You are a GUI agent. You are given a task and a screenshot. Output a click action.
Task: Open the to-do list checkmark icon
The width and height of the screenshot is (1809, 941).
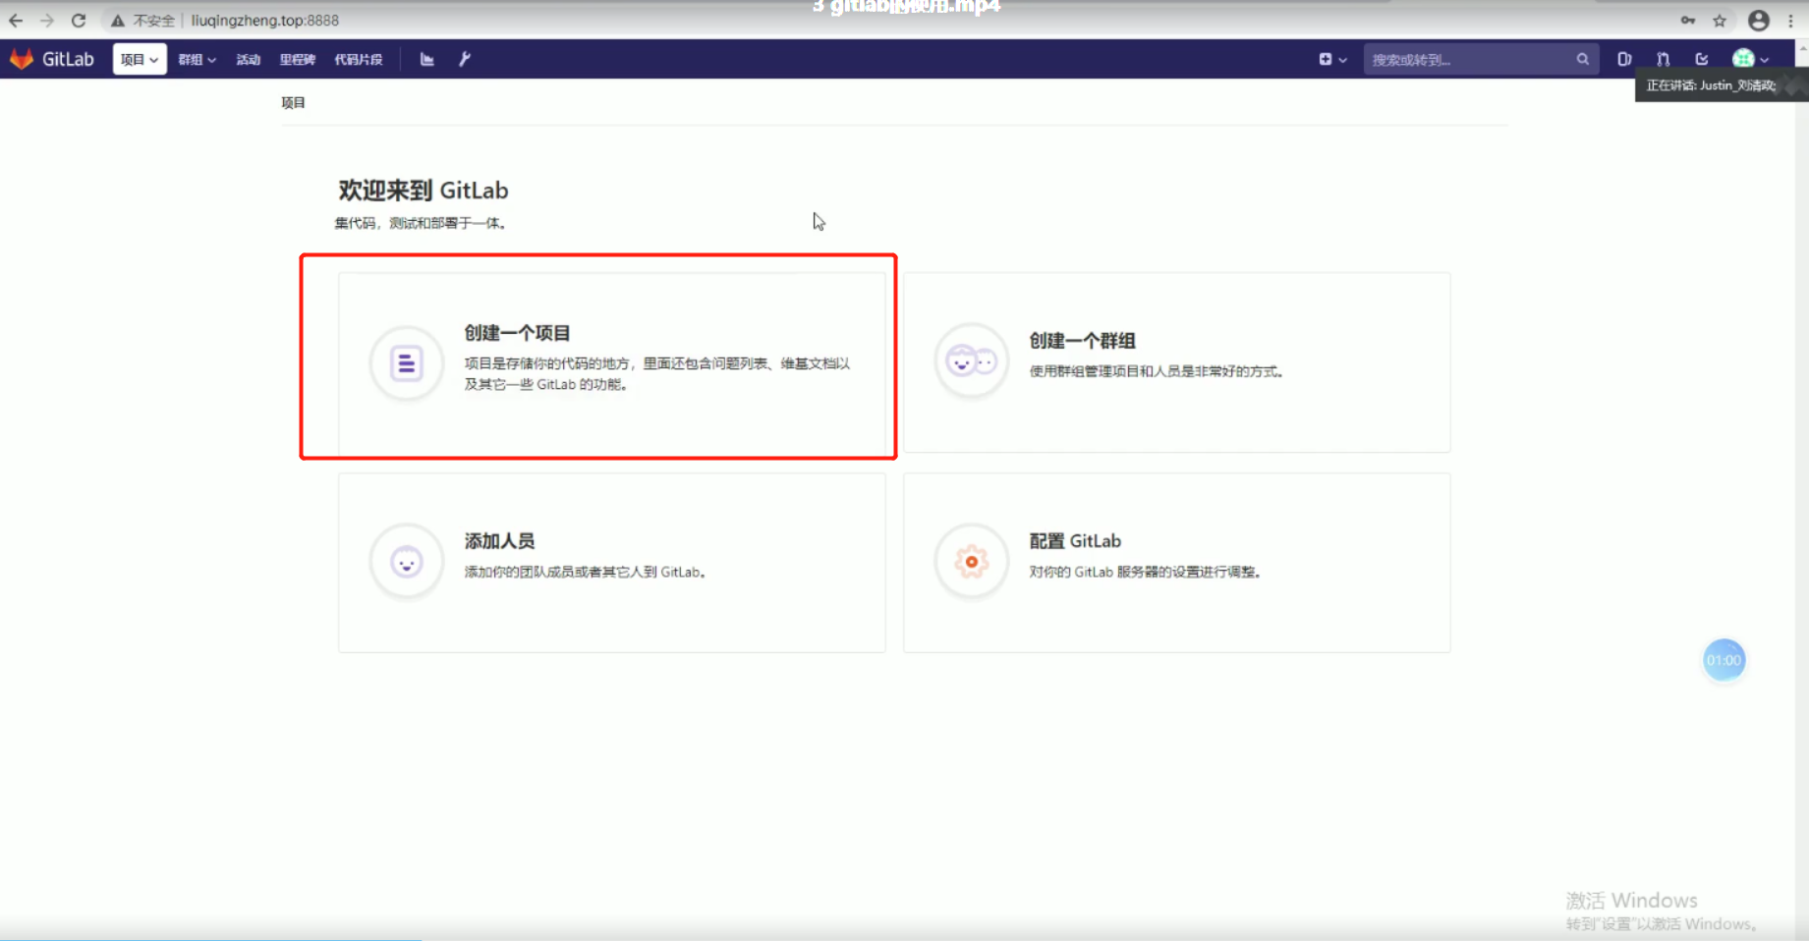[1702, 59]
